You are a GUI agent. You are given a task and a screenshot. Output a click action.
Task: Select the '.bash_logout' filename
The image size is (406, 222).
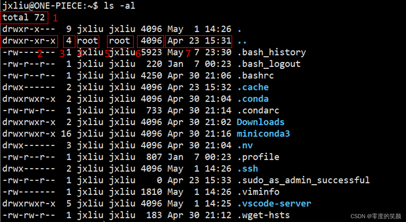point(269,64)
